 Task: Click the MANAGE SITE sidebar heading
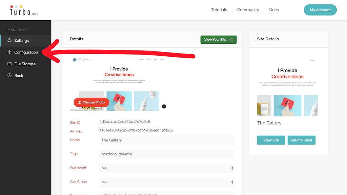pyautogui.click(x=19, y=30)
